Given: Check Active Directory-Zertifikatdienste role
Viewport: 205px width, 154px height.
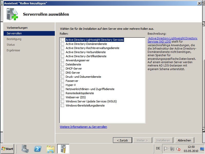Looking at the screenshot, I should click(62, 56).
